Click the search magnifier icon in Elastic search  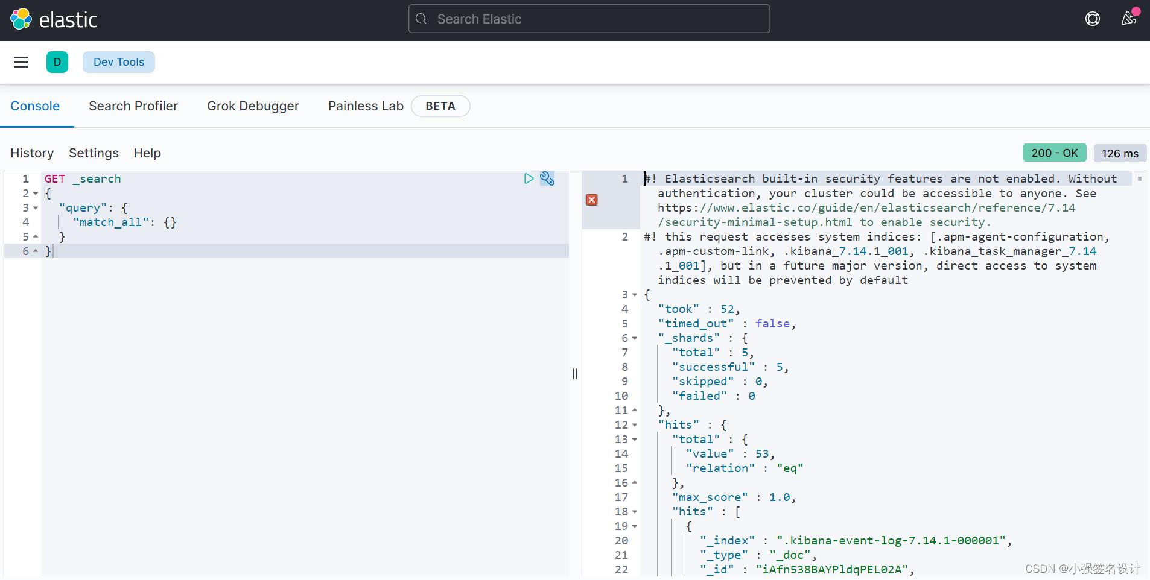coord(421,19)
